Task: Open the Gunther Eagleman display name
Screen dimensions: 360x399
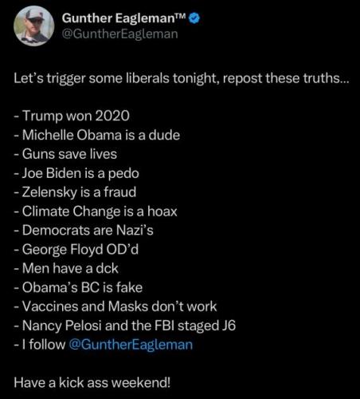Action: coord(124,18)
